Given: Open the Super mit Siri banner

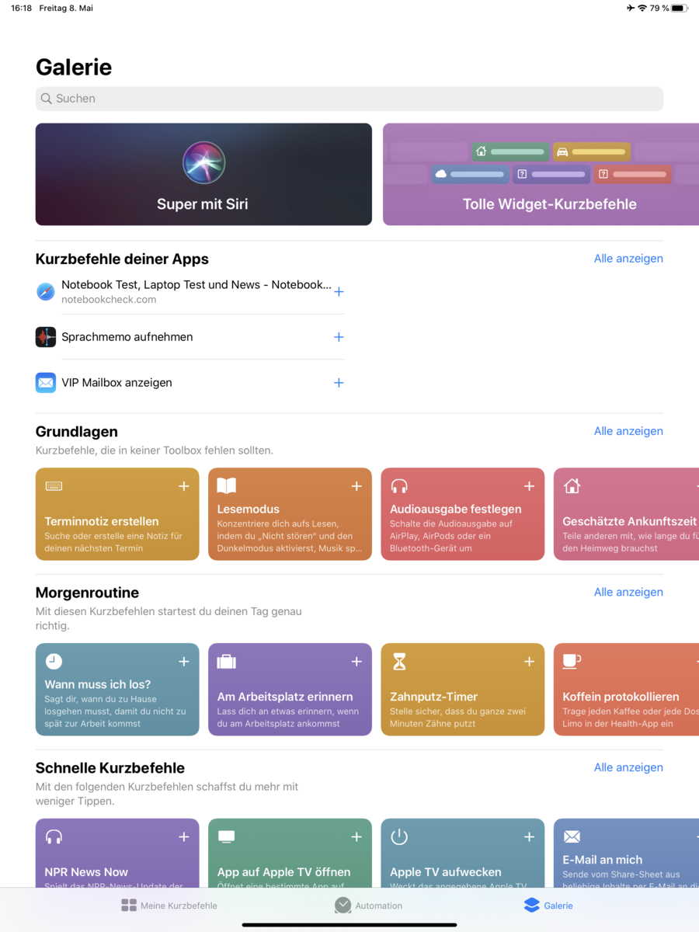Looking at the screenshot, I should point(203,175).
